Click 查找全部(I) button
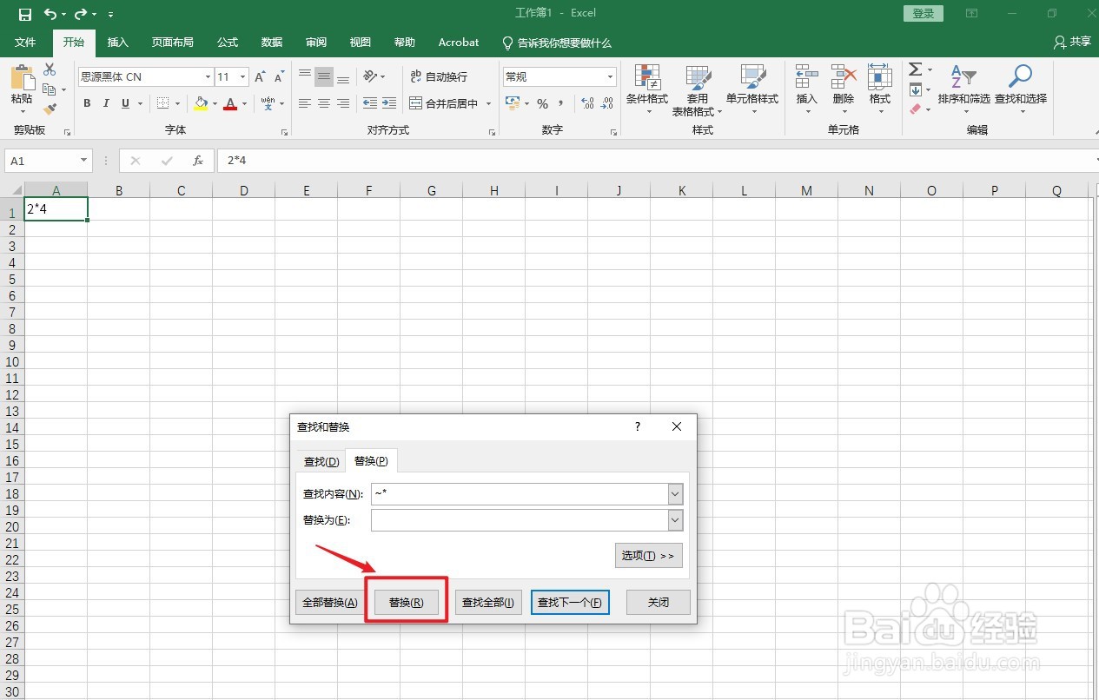Image resolution: width=1099 pixels, height=700 pixels. click(488, 603)
